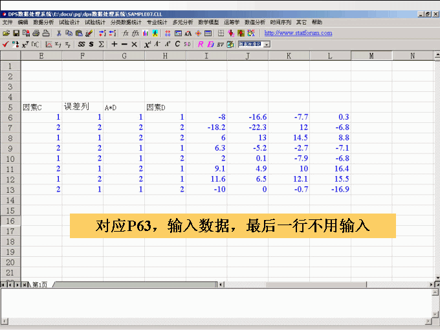Click the Cut scissors icon

click(x=60, y=33)
